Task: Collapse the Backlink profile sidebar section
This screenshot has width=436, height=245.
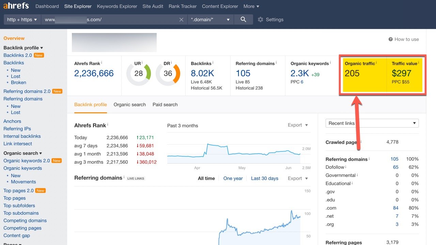Action: pos(23,48)
